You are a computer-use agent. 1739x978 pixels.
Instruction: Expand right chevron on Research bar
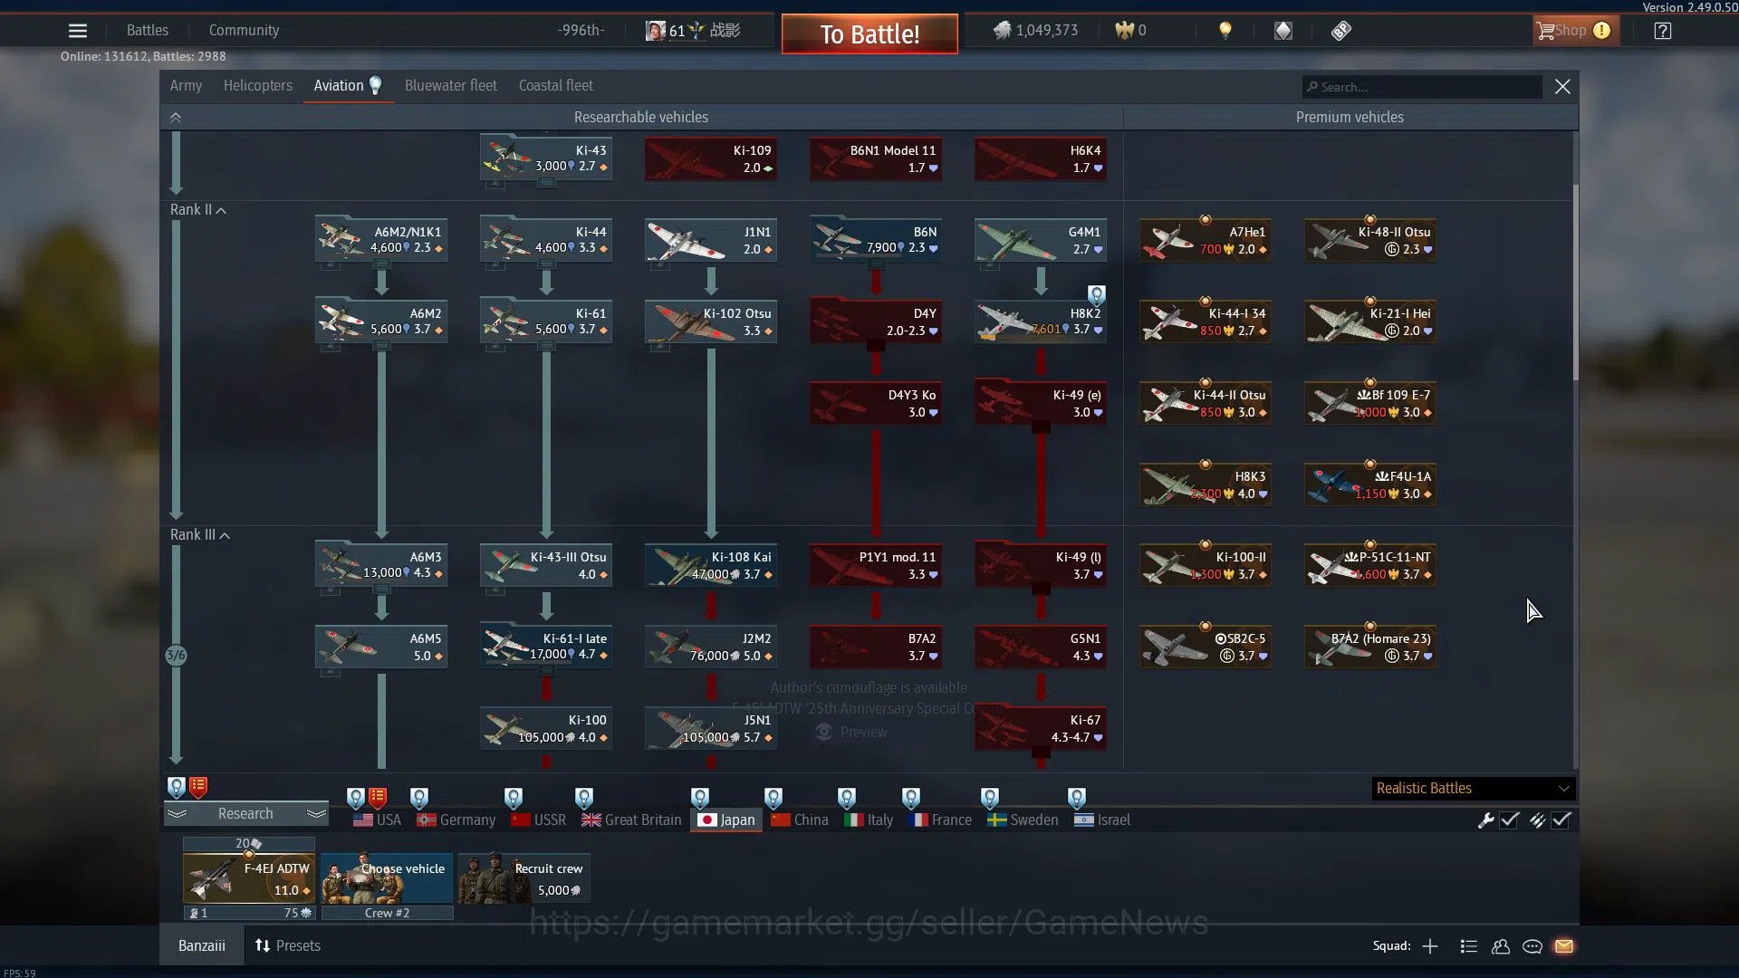[x=316, y=814]
